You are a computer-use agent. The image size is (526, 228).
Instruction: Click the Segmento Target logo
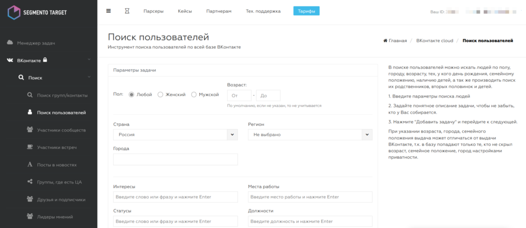click(x=37, y=12)
